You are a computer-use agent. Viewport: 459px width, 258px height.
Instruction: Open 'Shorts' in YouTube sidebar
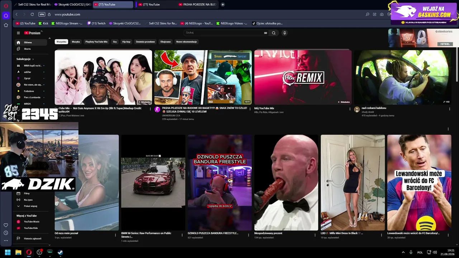[x=31, y=49]
